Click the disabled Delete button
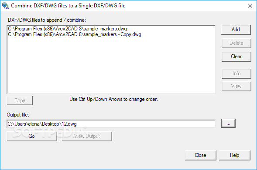 pyautogui.click(x=236, y=43)
